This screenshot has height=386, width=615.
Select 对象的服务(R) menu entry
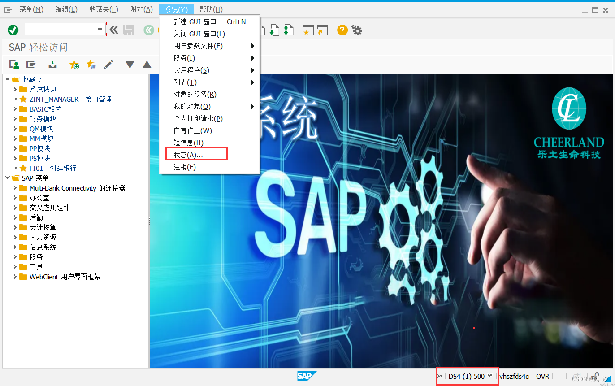[x=209, y=94]
